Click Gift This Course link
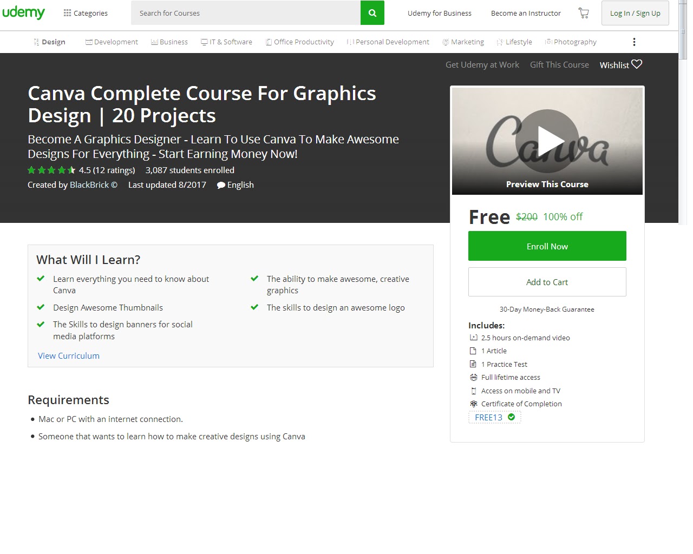693x554 pixels. pyautogui.click(x=559, y=64)
